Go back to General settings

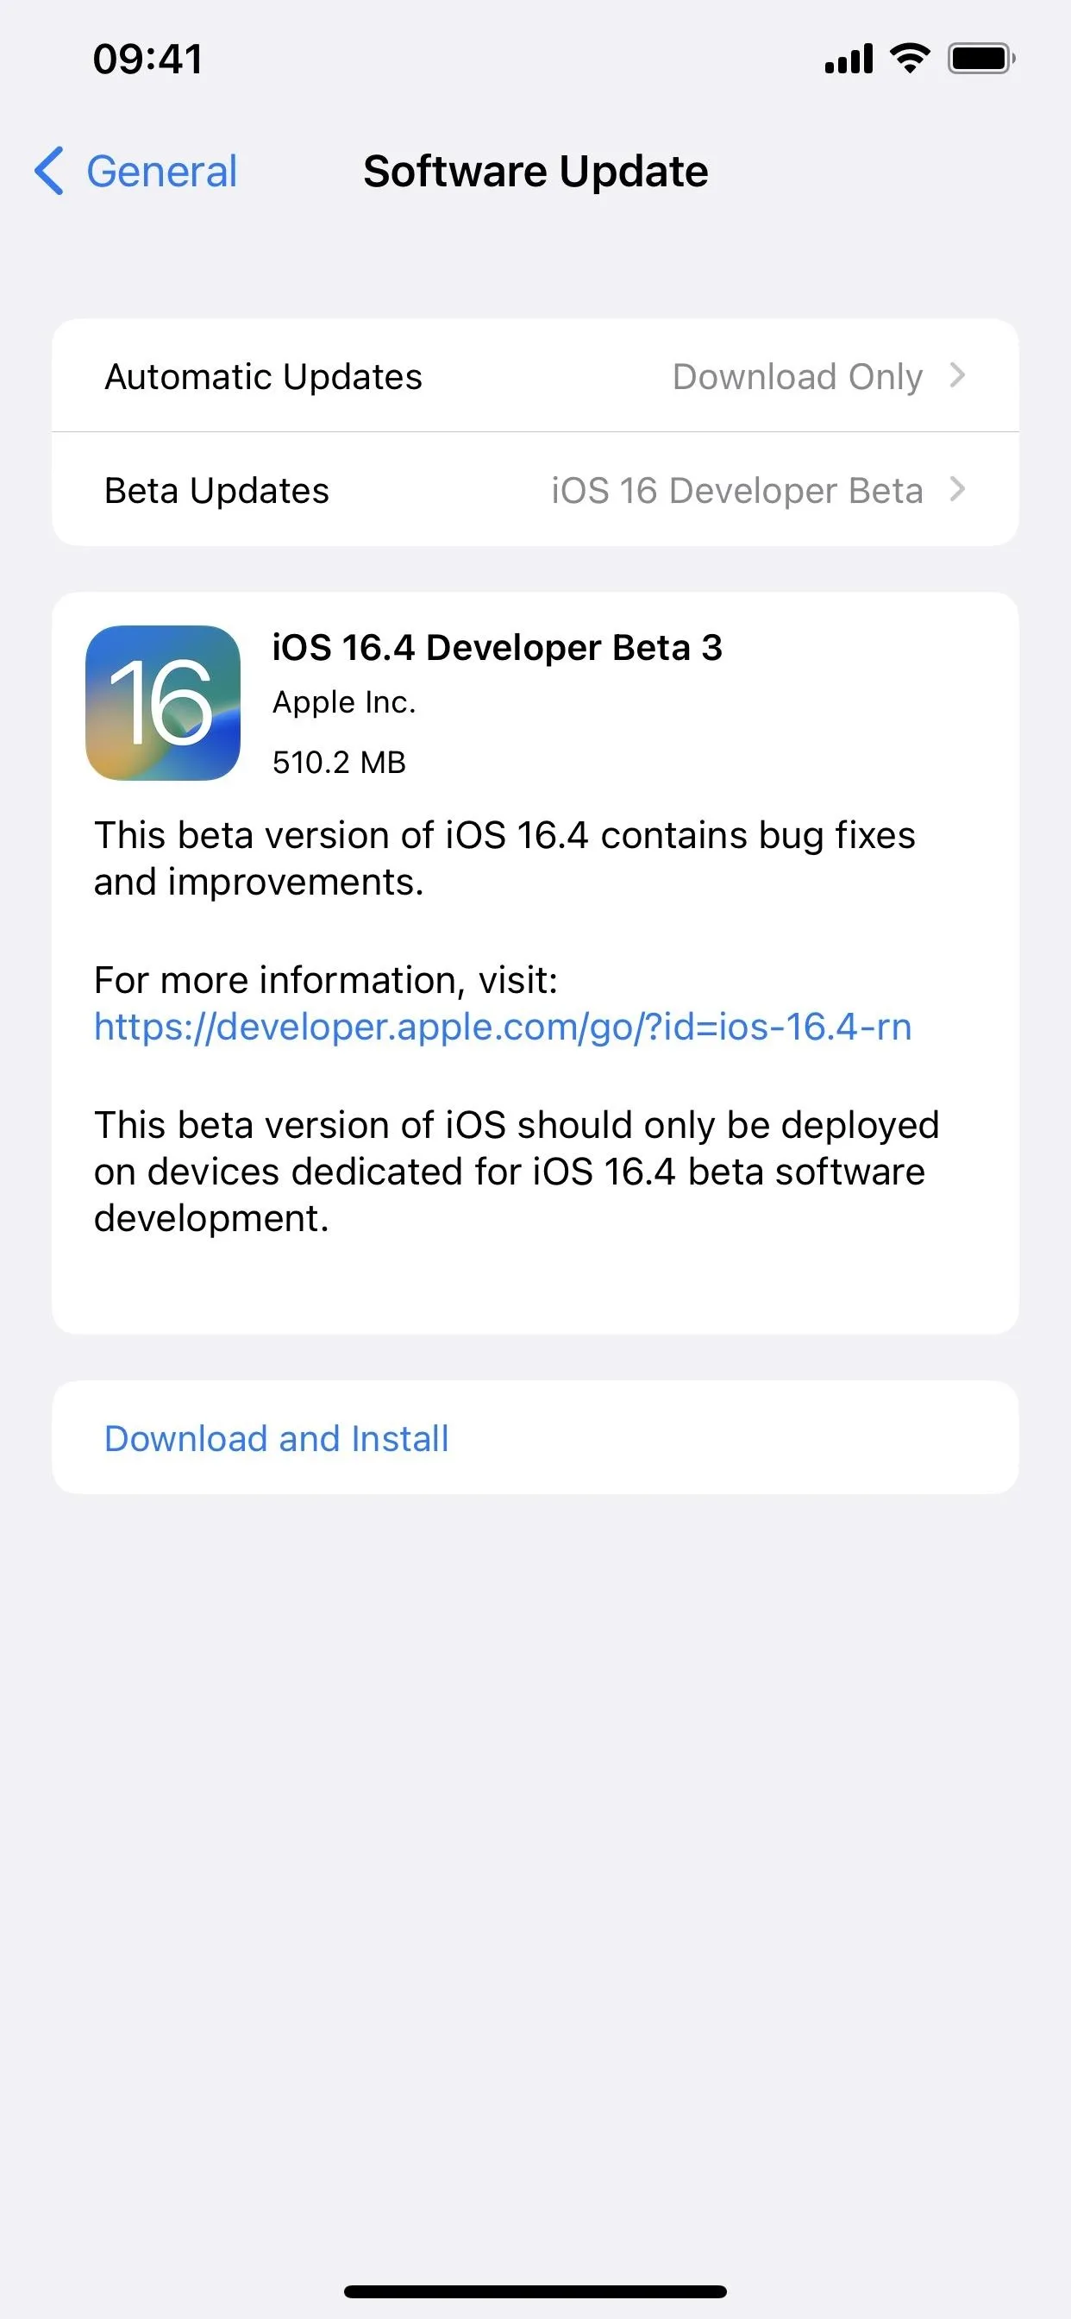(136, 171)
